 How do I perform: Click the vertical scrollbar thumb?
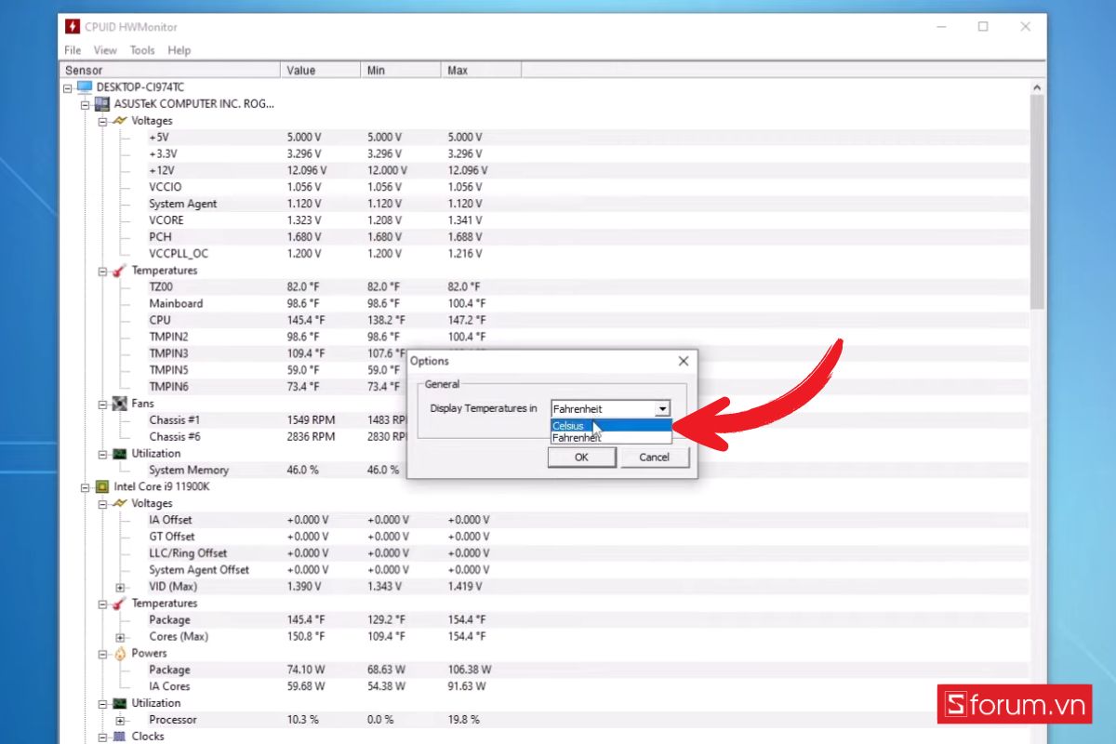tap(1038, 202)
